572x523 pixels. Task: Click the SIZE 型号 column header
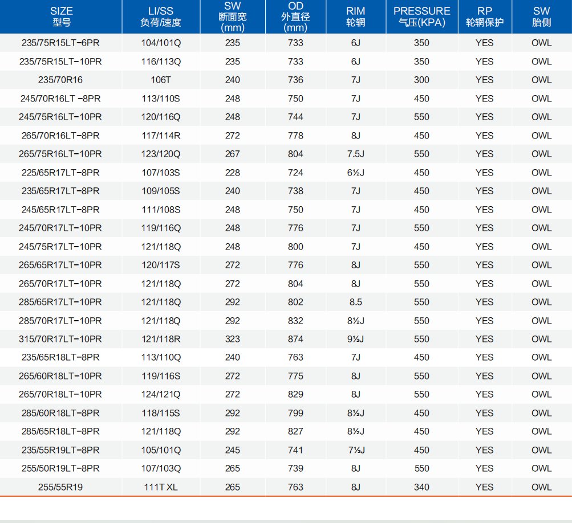(x=61, y=17)
